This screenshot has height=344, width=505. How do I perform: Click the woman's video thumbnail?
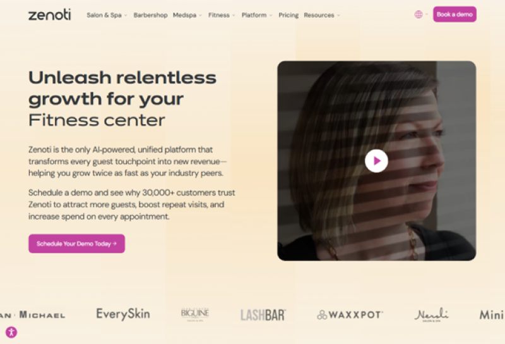(376, 161)
